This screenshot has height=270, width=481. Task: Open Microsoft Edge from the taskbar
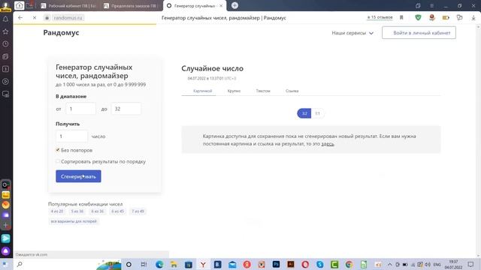(159, 264)
